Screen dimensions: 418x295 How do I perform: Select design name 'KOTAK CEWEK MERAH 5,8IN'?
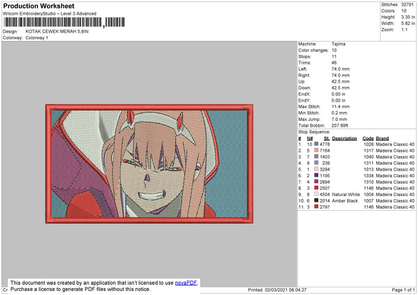pyautogui.click(x=57, y=31)
